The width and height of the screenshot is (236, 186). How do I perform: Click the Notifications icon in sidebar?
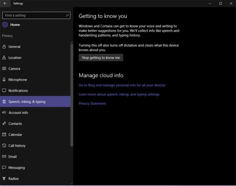tap(4, 91)
